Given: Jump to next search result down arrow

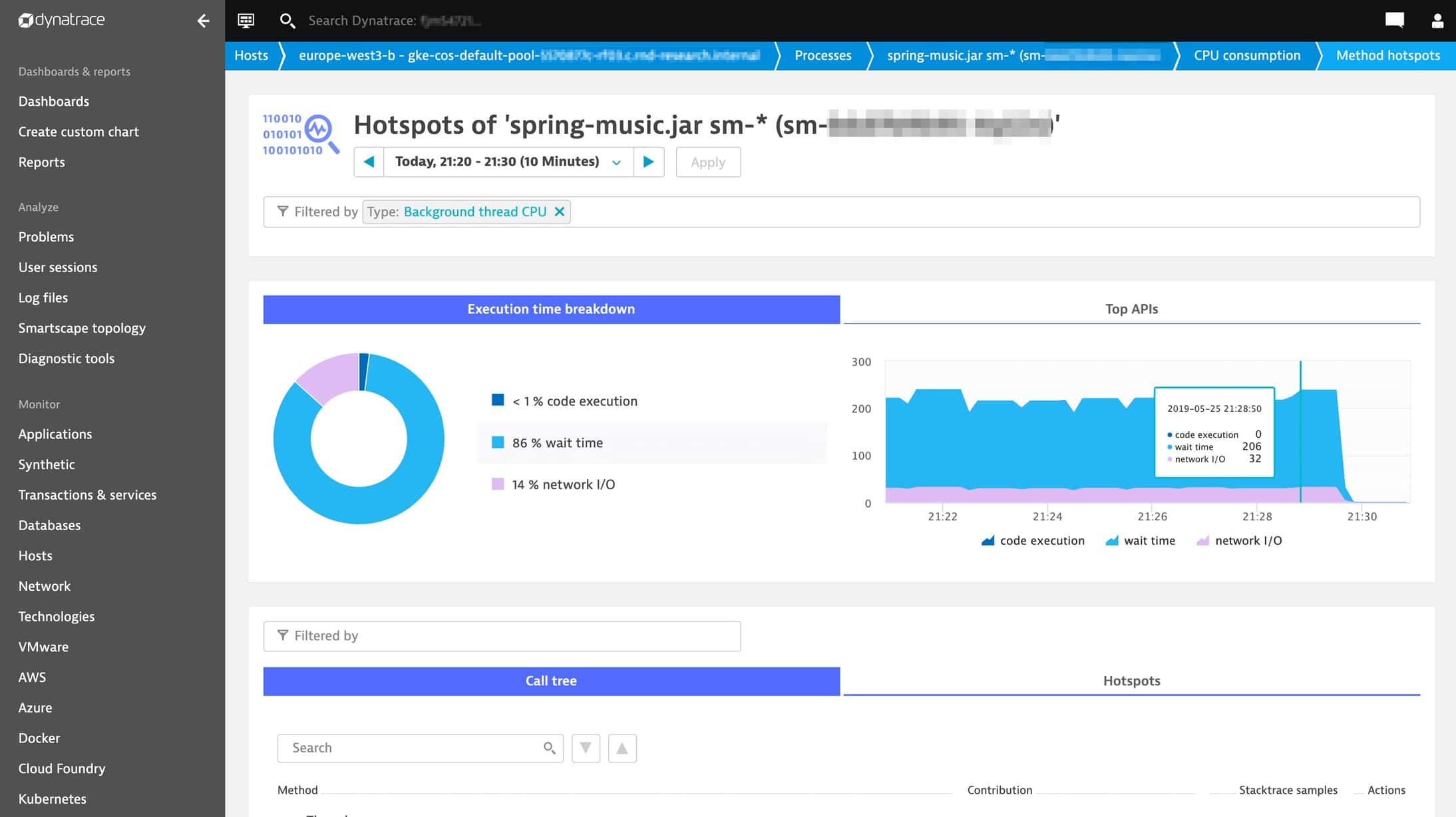Looking at the screenshot, I should pos(586,748).
